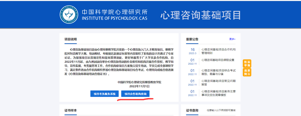Click the 心理咨询基础项目 banner title

[200, 15]
